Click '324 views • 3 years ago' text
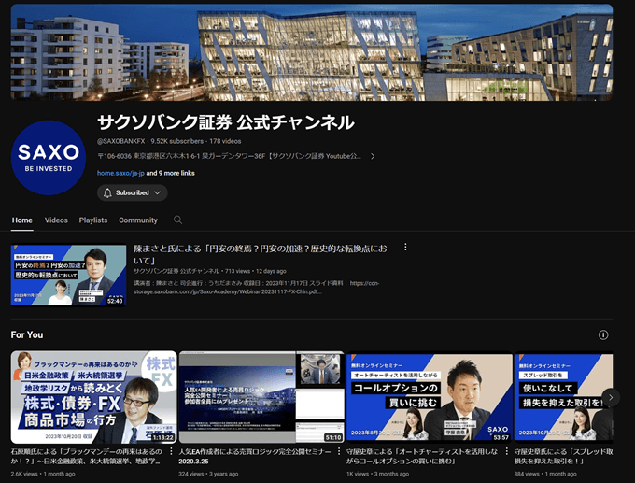635x483 pixels. click(x=208, y=474)
